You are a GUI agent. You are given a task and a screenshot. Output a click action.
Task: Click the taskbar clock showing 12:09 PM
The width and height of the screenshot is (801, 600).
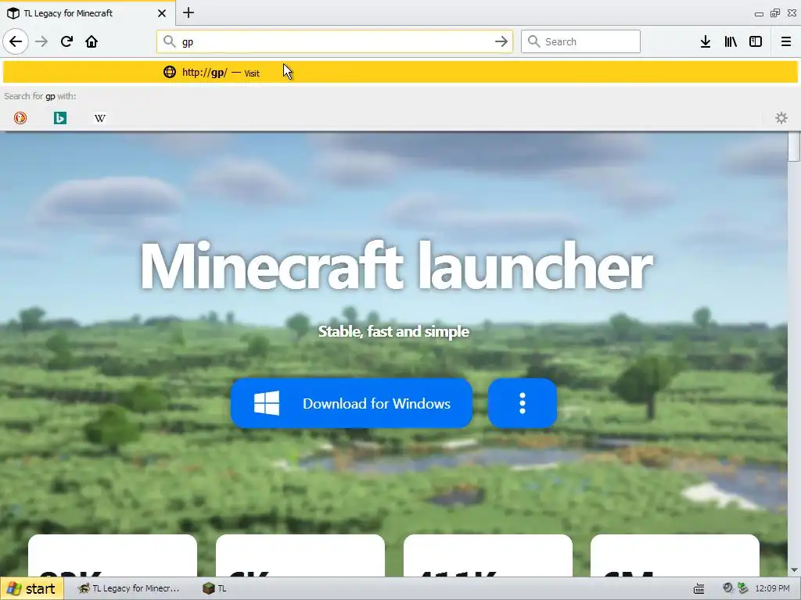[x=772, y=588]
